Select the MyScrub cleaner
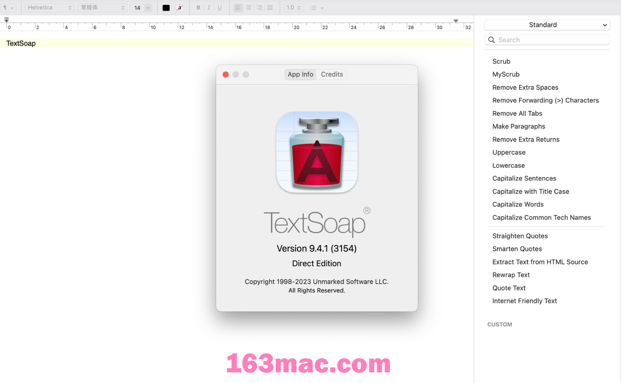This screenshot has width=621, height=383. point(506,75)
